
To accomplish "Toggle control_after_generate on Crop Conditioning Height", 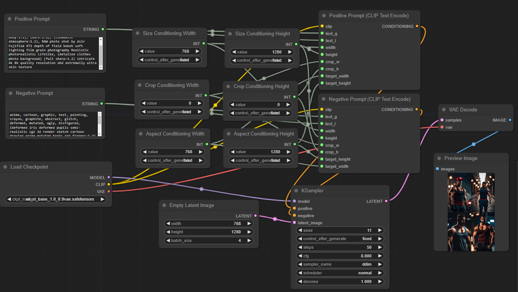I will point(260,113).
